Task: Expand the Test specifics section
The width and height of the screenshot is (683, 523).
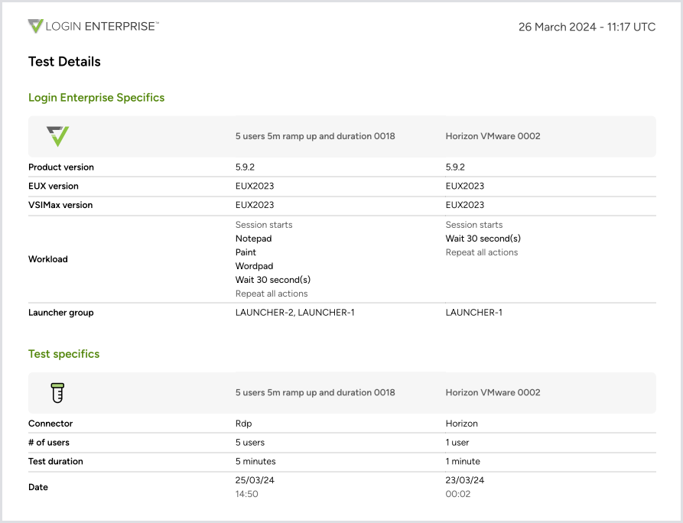Action: point(63,353)
